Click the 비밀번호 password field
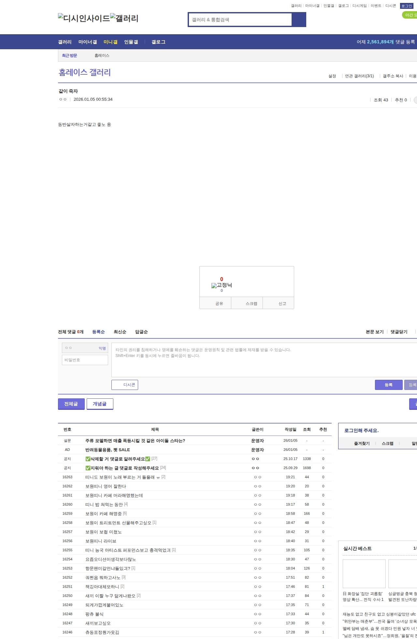 click(x=85, y=360)
